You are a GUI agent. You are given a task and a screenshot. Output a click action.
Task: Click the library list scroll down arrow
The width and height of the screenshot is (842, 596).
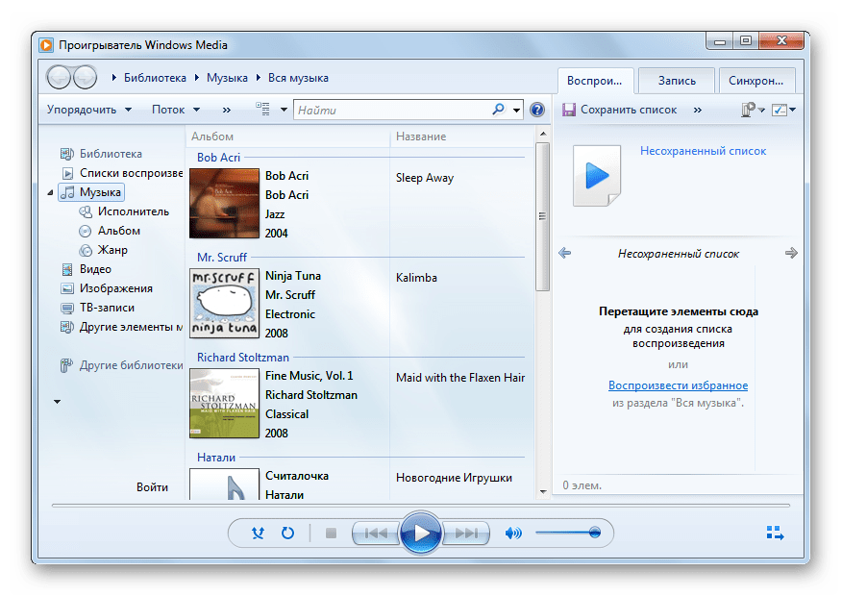543,492
